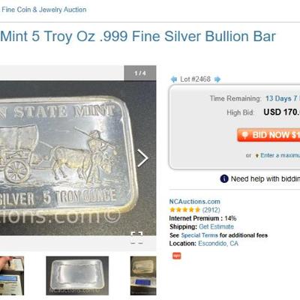The width and height of the screenshot is (300, 300).
Task: Click the red share icon below Location
Action: pos(176,256)
